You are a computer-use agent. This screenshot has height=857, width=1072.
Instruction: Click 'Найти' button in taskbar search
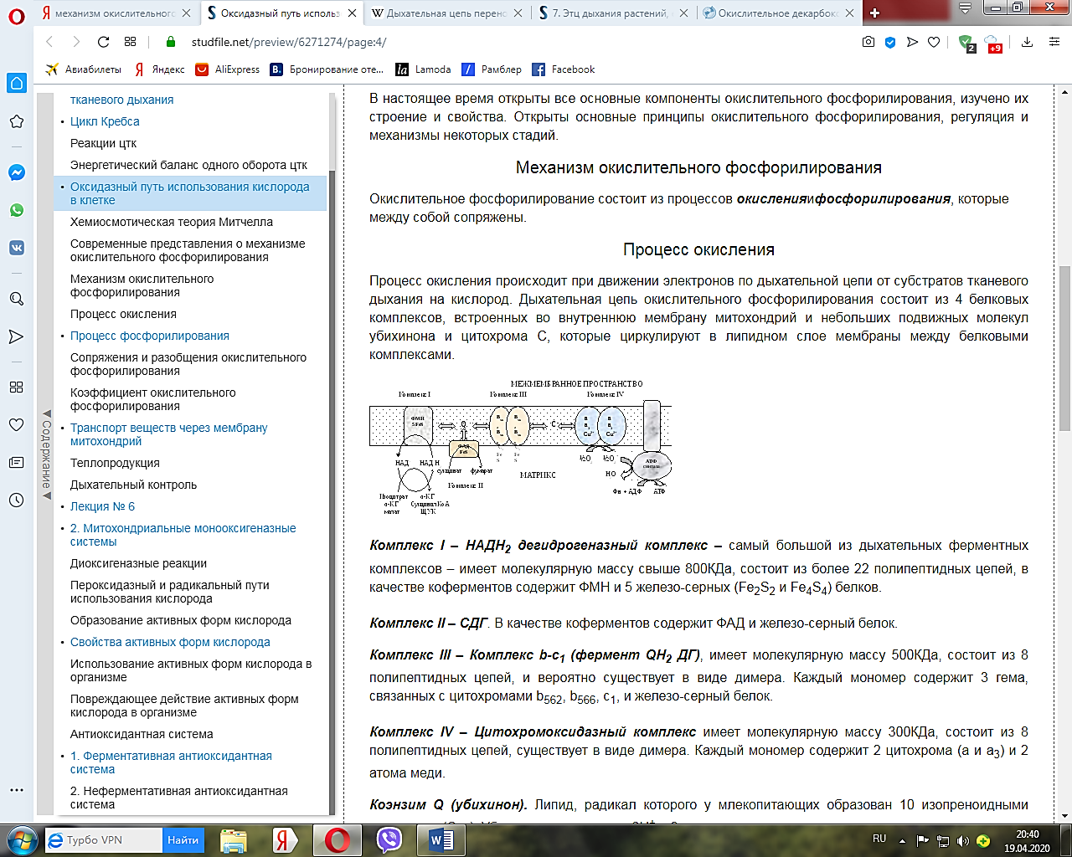click(x=183, y=839)
